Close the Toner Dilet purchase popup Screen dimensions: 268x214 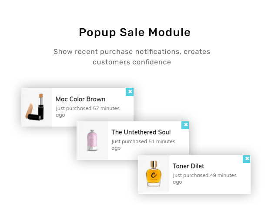pos(246,159)
